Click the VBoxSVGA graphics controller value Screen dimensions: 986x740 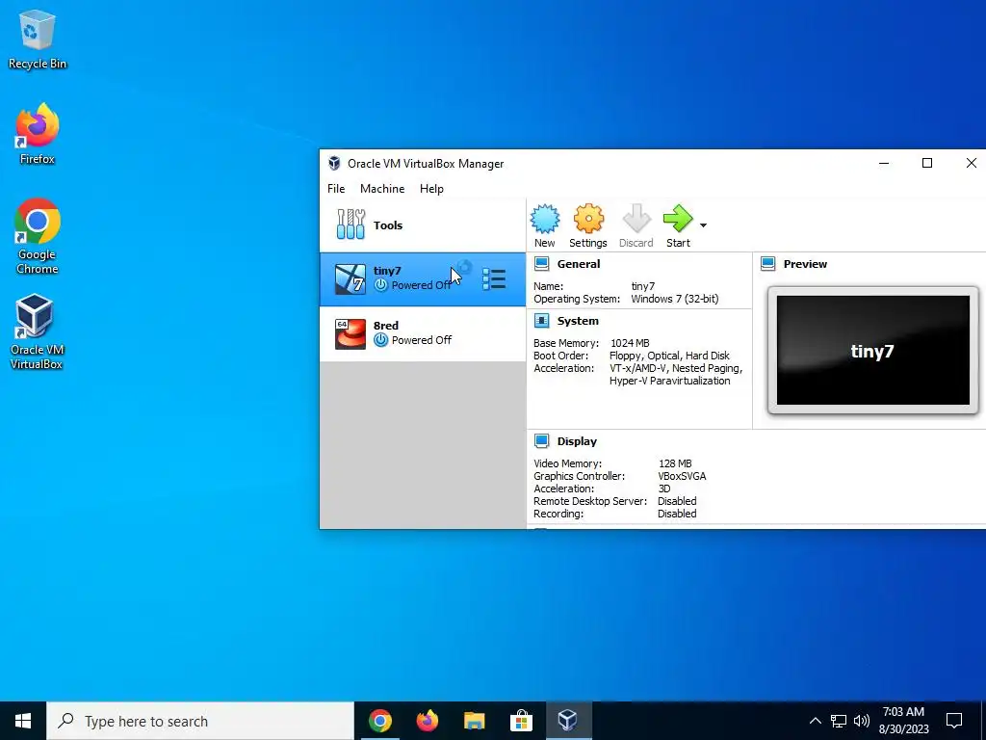tap(682, 476)
